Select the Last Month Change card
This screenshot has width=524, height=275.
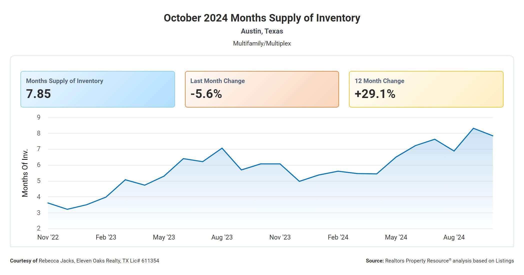pyautogui.click(x=262, y=89)
